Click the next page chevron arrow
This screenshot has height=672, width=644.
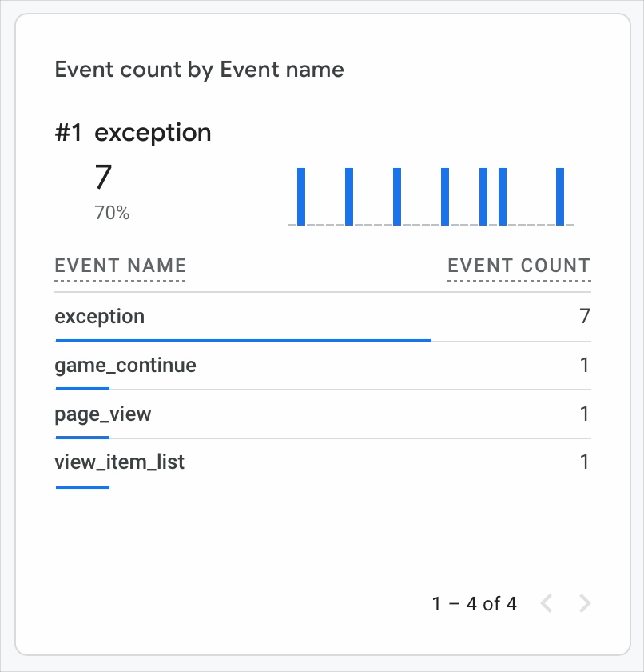[x=585, y=603]
